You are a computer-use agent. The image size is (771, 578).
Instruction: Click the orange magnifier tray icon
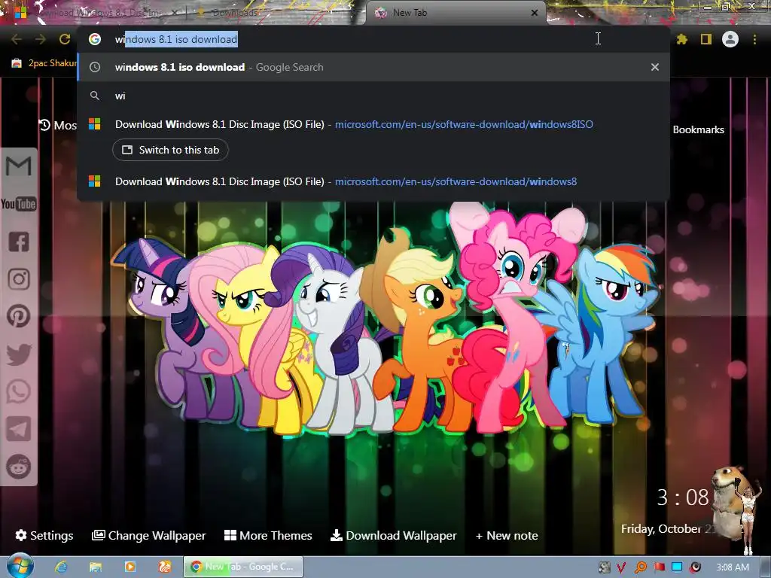point(640,567)
